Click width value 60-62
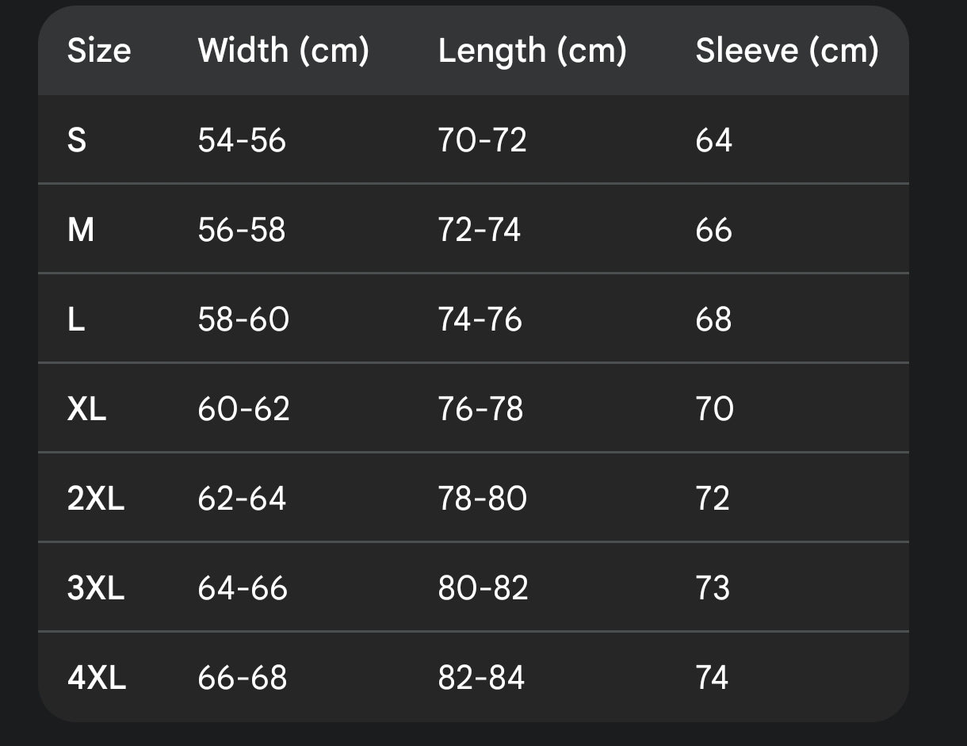The width and height of the screenshot is (967, 746). (x=243, y=410)
